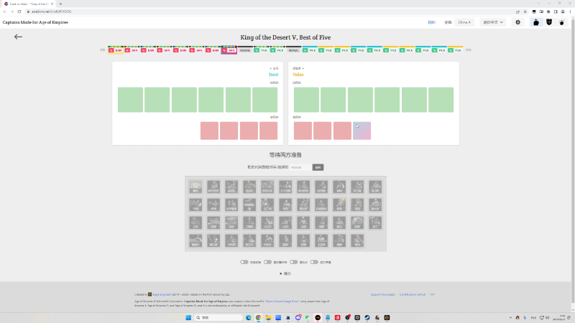Open the language dropdown in the header

pyautogui.click(x=493, y=22)
